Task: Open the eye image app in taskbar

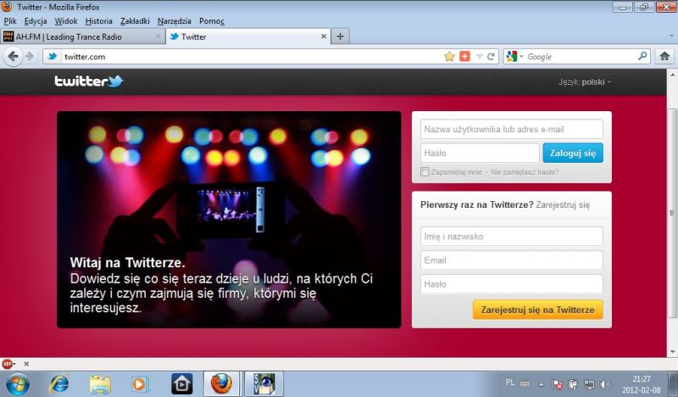Action: [264, 384]
